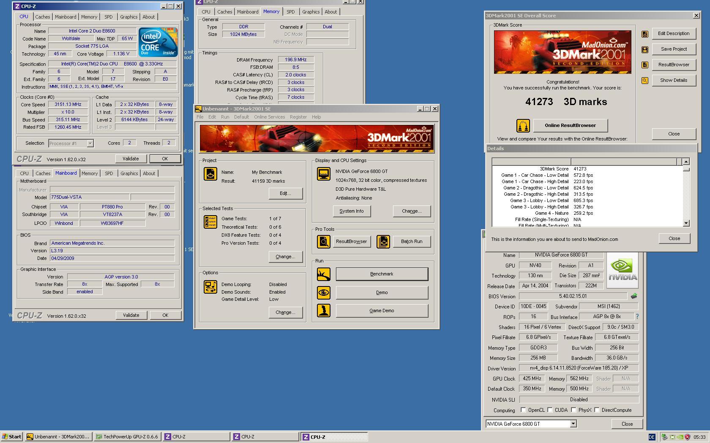The width and height of the screenshot is (710, 443).
Task: Click the System Info button
Action: 351,211
